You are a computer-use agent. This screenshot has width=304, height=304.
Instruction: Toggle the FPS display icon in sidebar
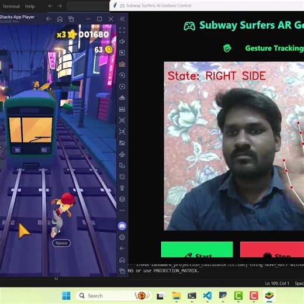tap(122, 109)
